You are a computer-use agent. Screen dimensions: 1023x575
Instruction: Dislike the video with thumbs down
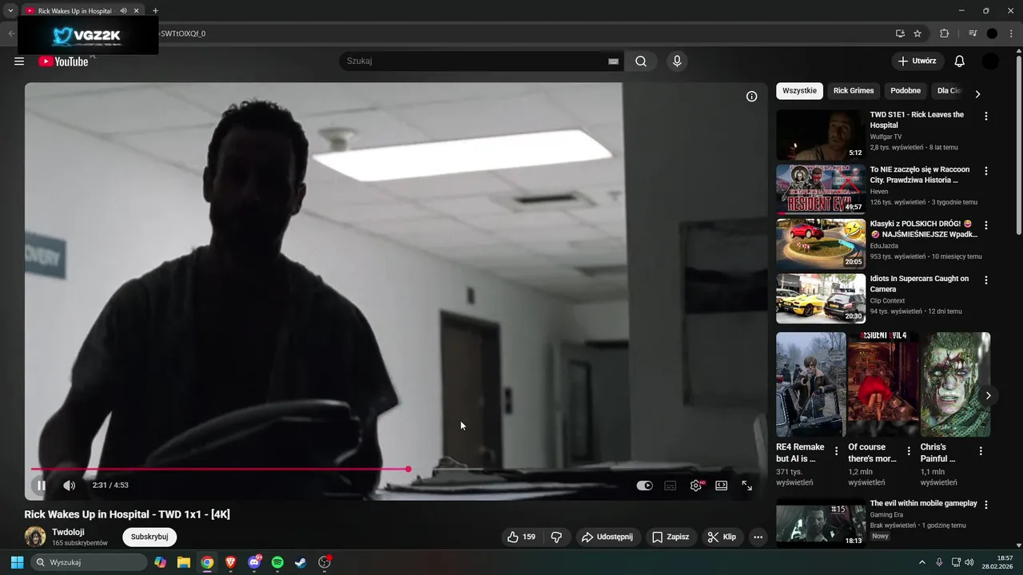point(557,537)
